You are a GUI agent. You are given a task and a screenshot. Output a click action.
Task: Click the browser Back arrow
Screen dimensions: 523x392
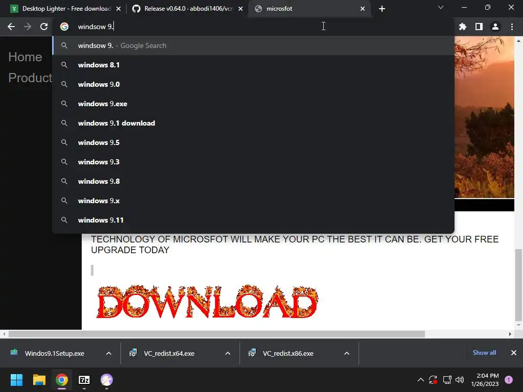[x=11, y=27]
